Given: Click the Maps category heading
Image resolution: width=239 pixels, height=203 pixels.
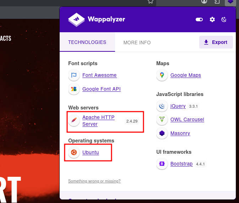Looking at the screenshot, I should [x=163, y=63].
